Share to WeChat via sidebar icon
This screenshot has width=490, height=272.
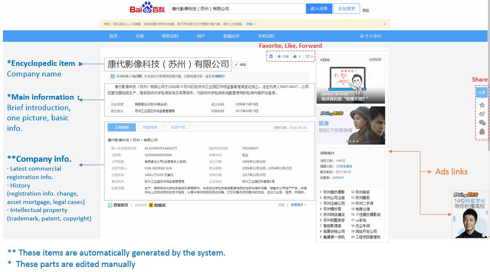482,122
